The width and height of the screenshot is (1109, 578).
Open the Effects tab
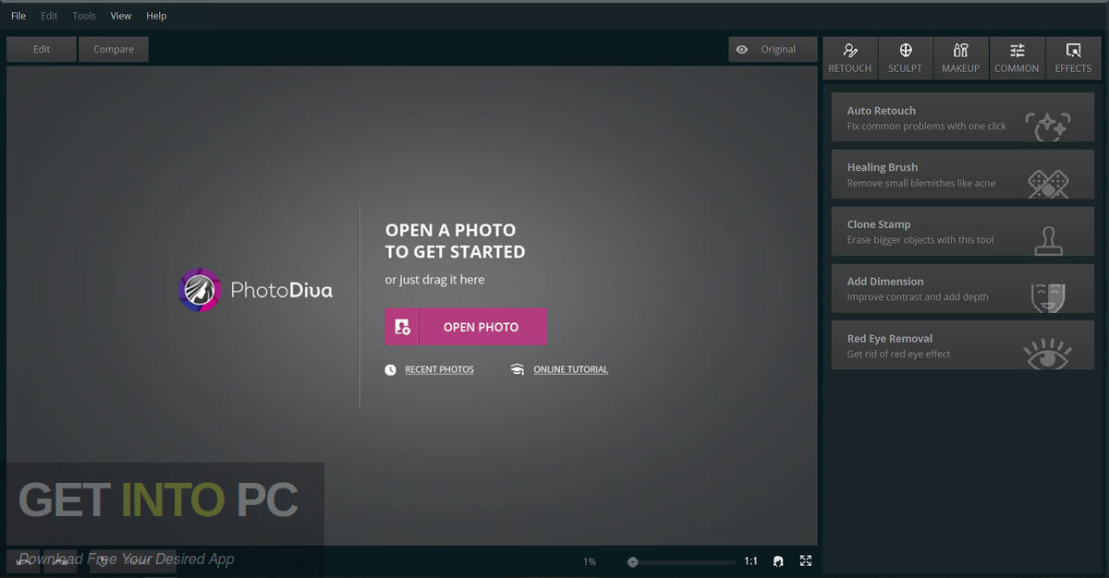tap(1073, 58)
